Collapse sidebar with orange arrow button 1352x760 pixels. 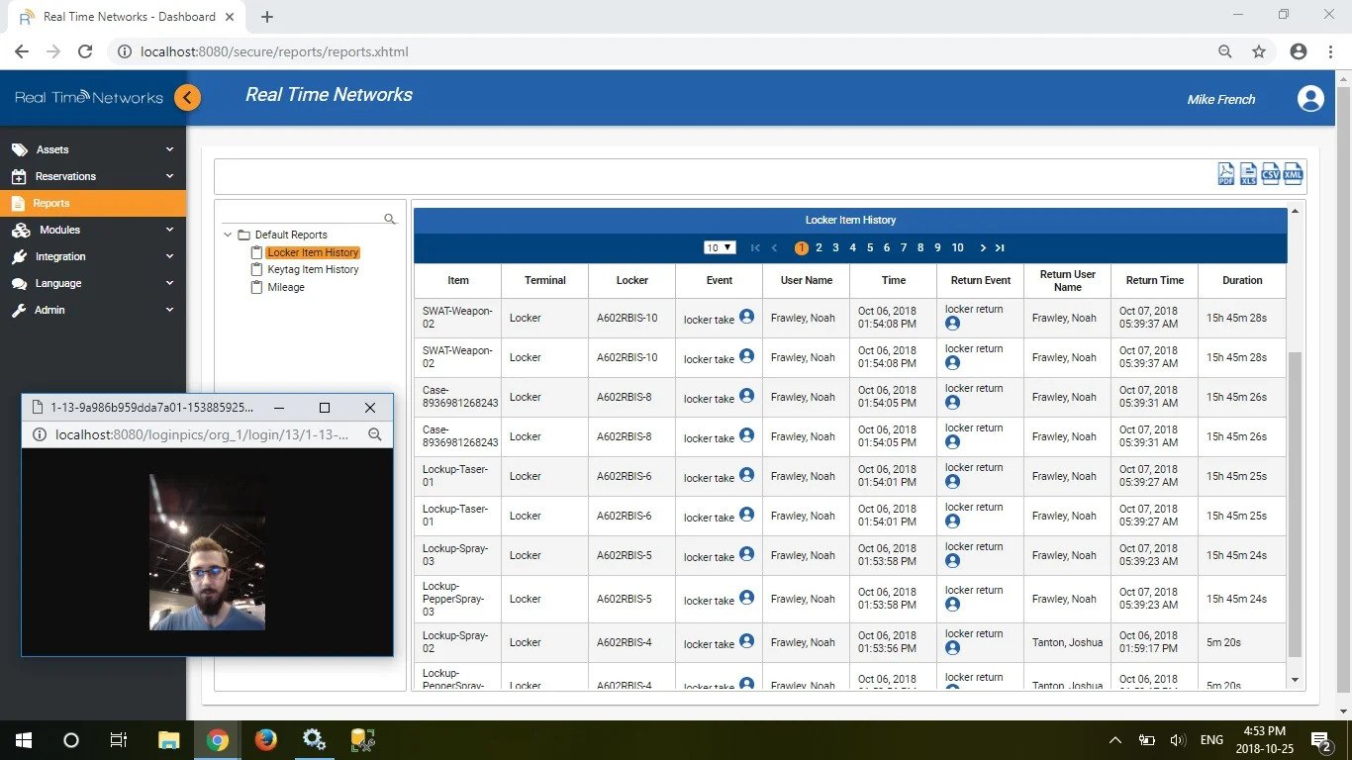(x=187, y=97)
